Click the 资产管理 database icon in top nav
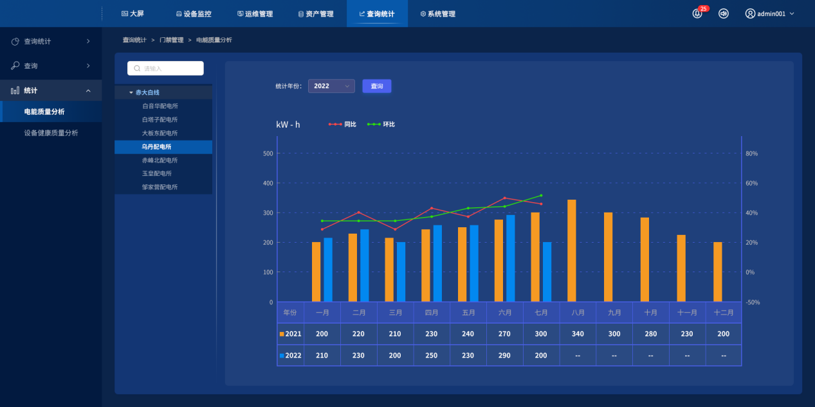The image size is (815, 407). 301,13
